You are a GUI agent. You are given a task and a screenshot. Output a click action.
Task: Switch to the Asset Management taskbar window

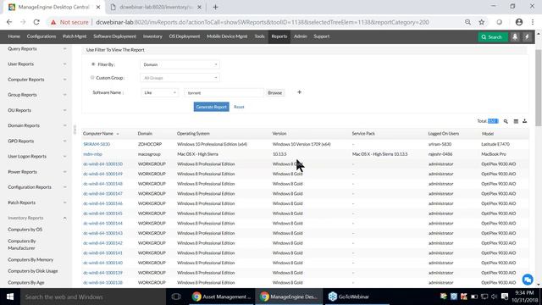point(222,297)
